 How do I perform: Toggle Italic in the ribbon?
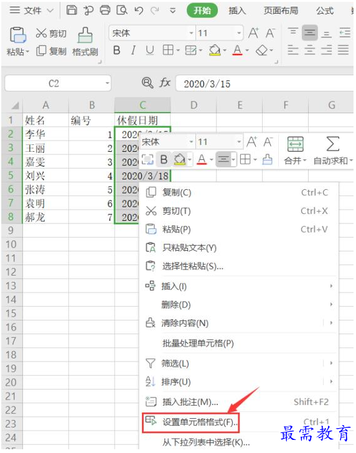point(133,50)
